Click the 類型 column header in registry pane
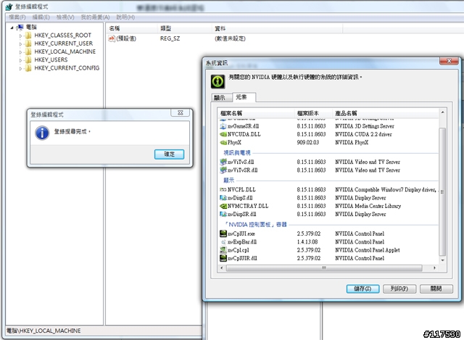Viewport: 464px width, 340px height. click(x=185, y=29)
